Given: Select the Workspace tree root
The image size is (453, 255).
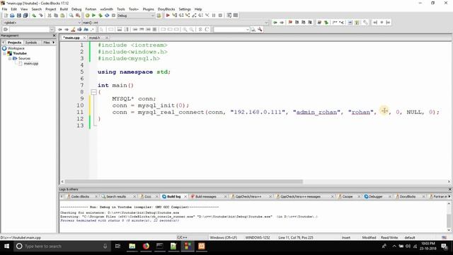Looking at the screenshot, I should coord(16,48).
